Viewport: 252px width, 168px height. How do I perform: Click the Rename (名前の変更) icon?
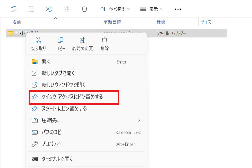coord(83,40)
